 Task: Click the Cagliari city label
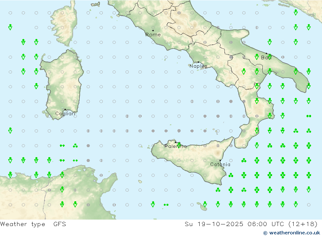(x=65, y=114)
